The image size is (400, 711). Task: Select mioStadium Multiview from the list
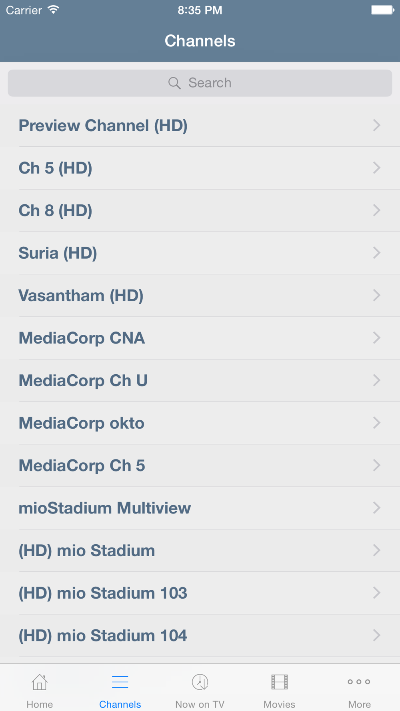pos(105,508)
